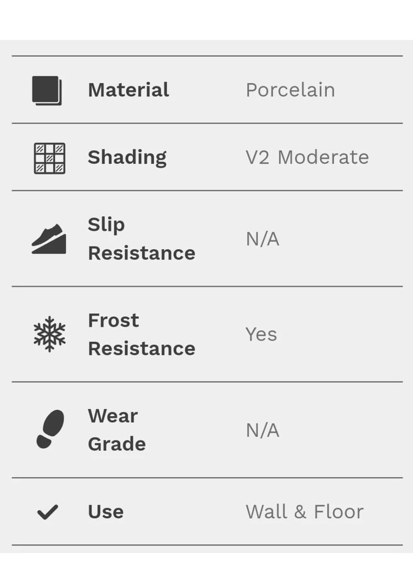Click the Shading grid pattern icon
This screenshot has height=561, width=413.
point(49,158)
